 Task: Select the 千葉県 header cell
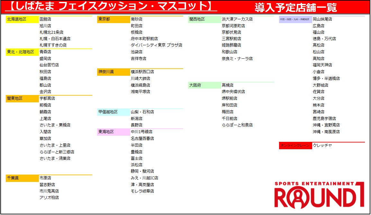[22, 178]
